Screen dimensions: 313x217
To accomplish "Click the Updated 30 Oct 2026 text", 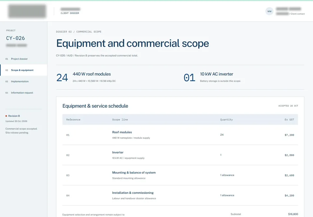I will [x=16, y=121].
